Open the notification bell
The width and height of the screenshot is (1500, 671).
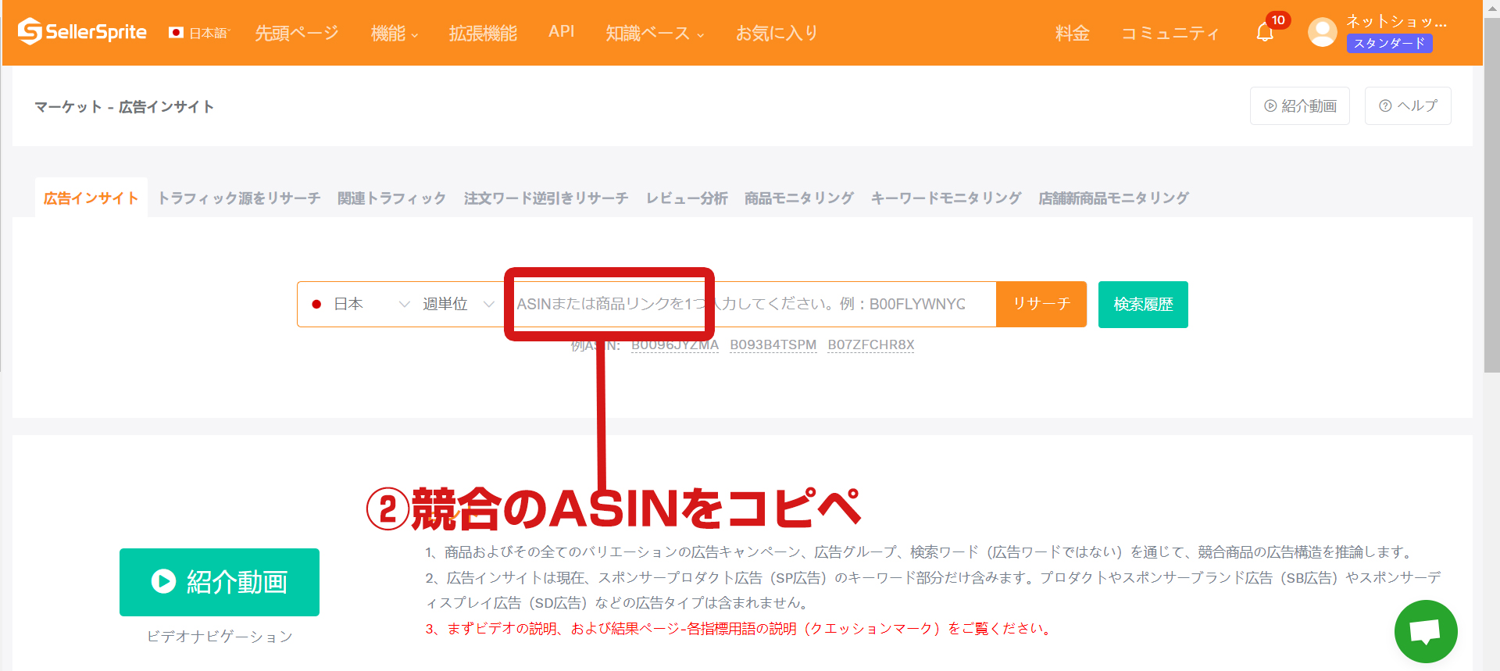click(x=1265, y=32)
